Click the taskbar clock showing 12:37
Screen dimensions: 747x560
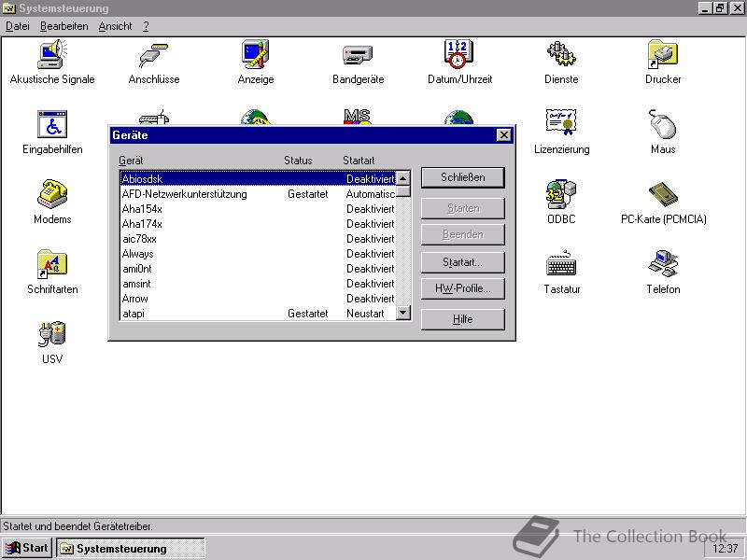(726, 548)
